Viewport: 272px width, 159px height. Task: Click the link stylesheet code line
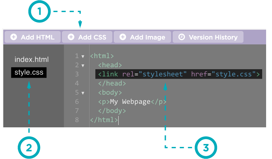[179, 74]
